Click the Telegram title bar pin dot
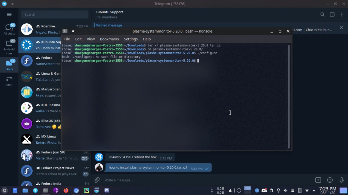Image resolution: width=348 pixels, height=195 pixels. pyautogui.click(x=13, y=4)
